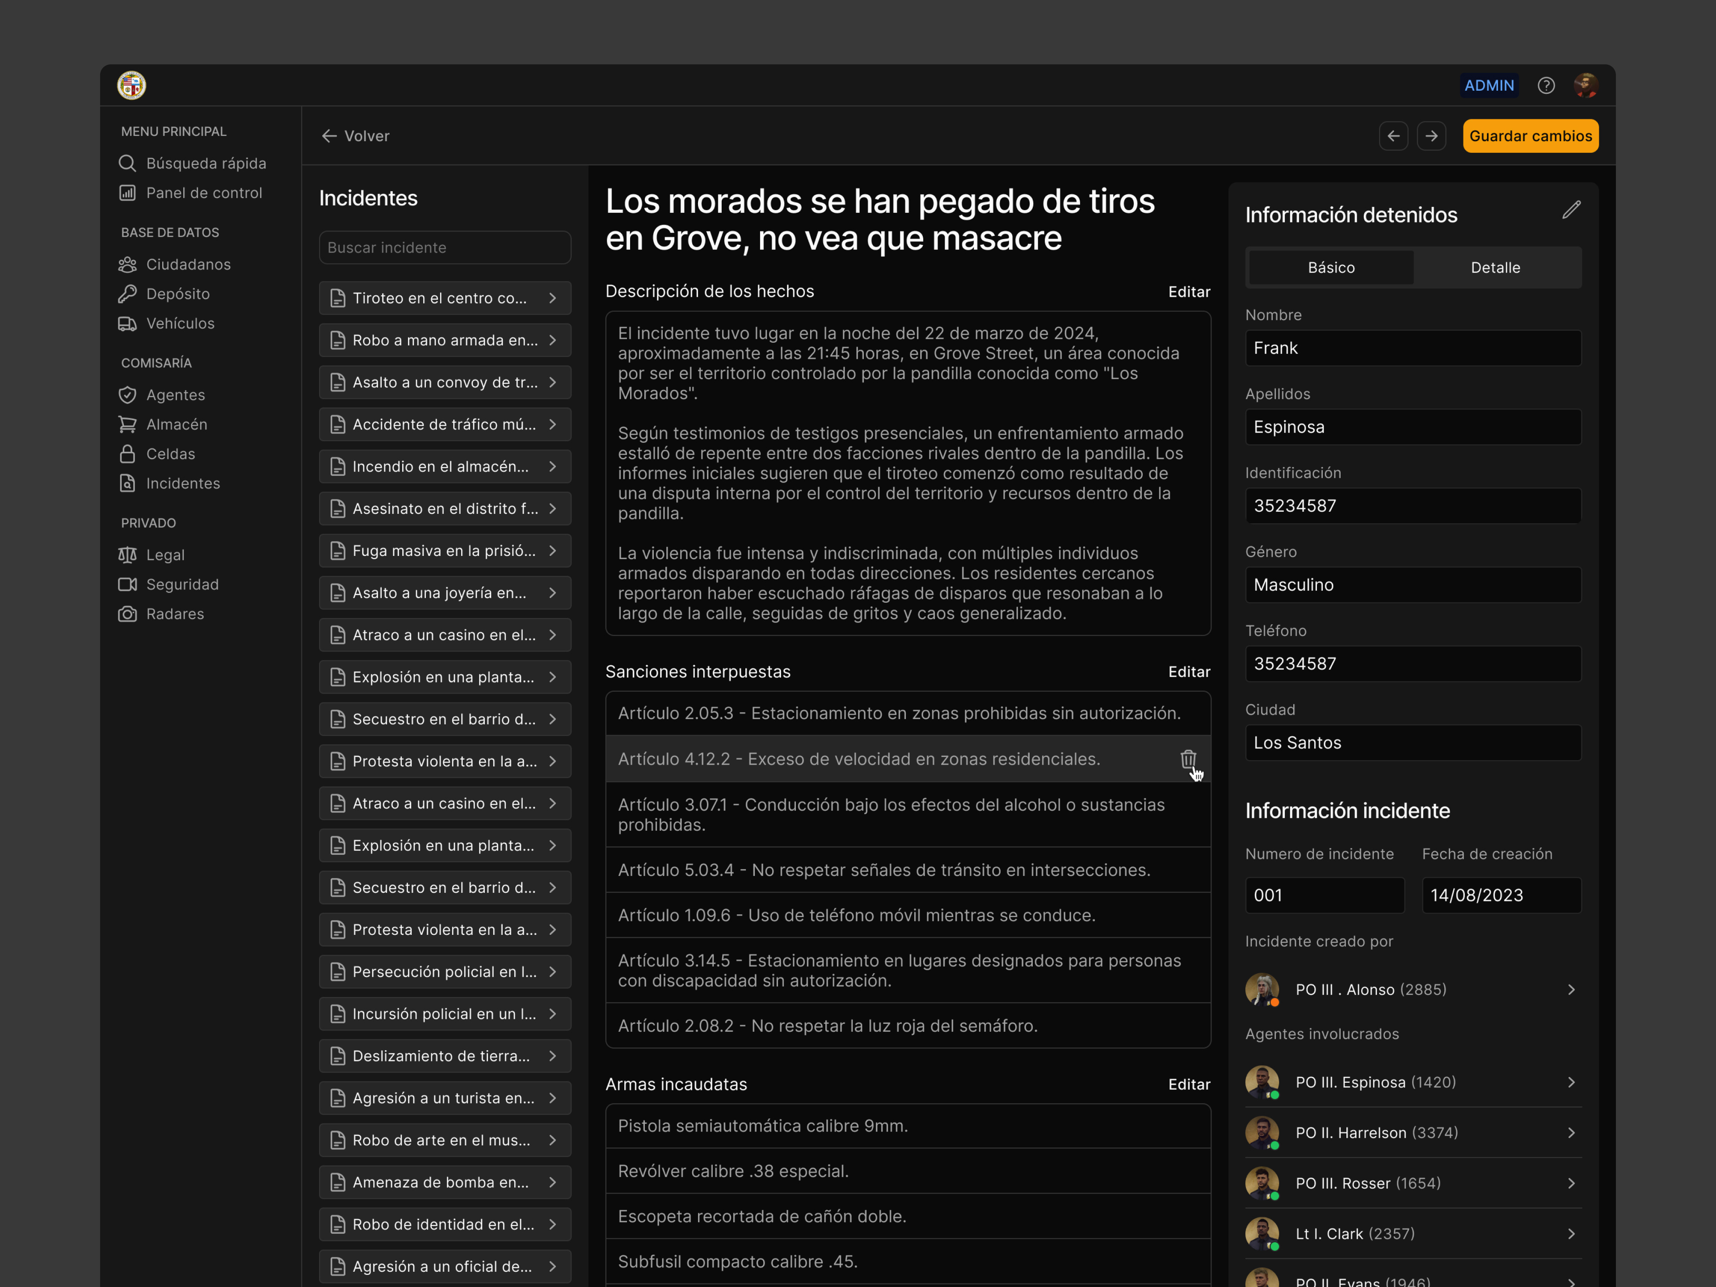Click Editar next to Armas incaudatas
Screen dimensions: 1716x1287
pos(1189,1084)
